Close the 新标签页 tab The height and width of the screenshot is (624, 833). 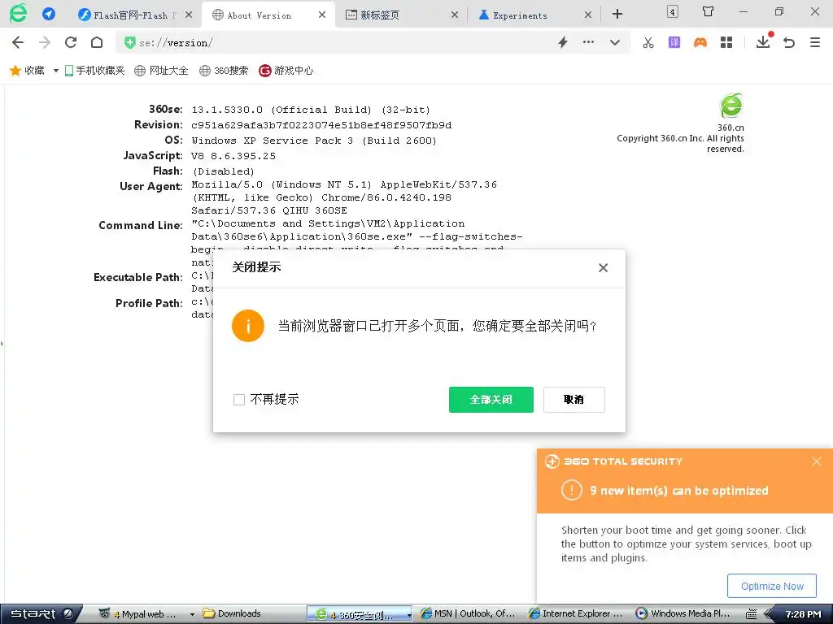[x=455, y=15]
